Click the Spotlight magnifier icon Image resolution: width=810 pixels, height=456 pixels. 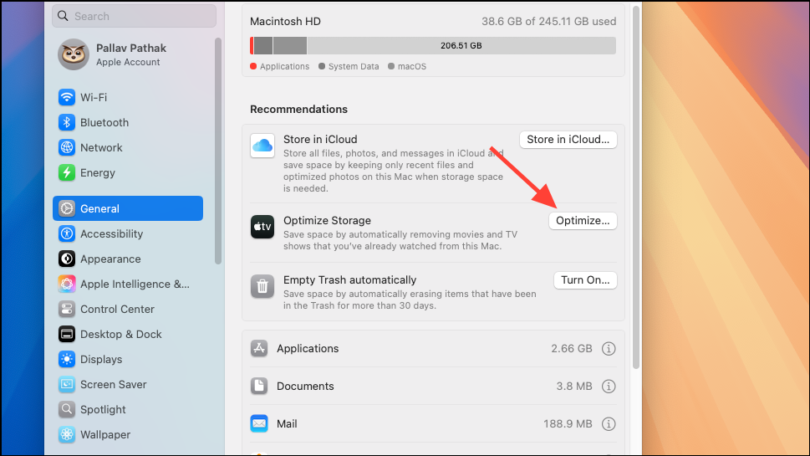point(67,409)
